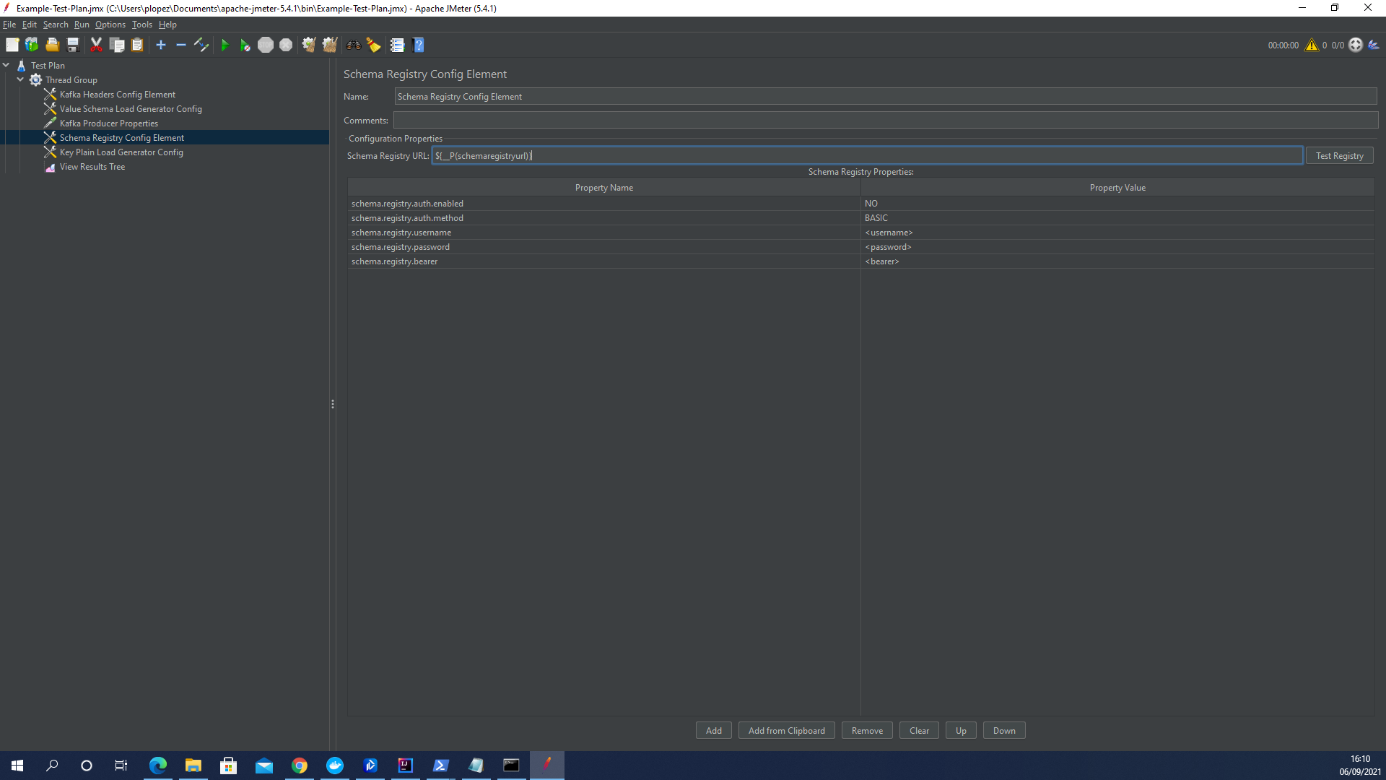
Task: Click the Test Registry button
Action: (x=1339, y=156)
